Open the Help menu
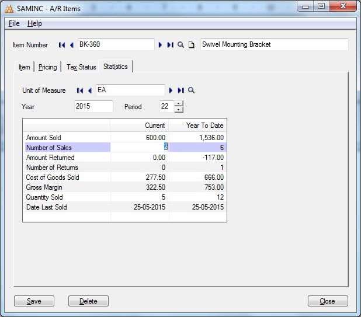Viewport: 361px width, 317px height. (34, 23)
